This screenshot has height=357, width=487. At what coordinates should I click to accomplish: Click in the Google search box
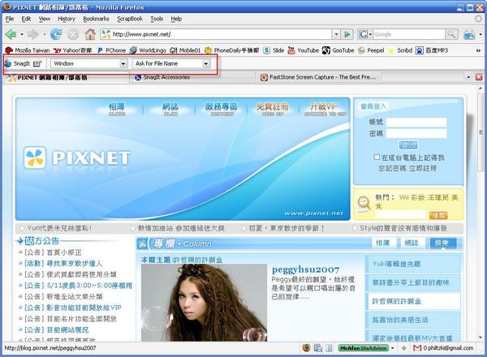tap(409, 34)
